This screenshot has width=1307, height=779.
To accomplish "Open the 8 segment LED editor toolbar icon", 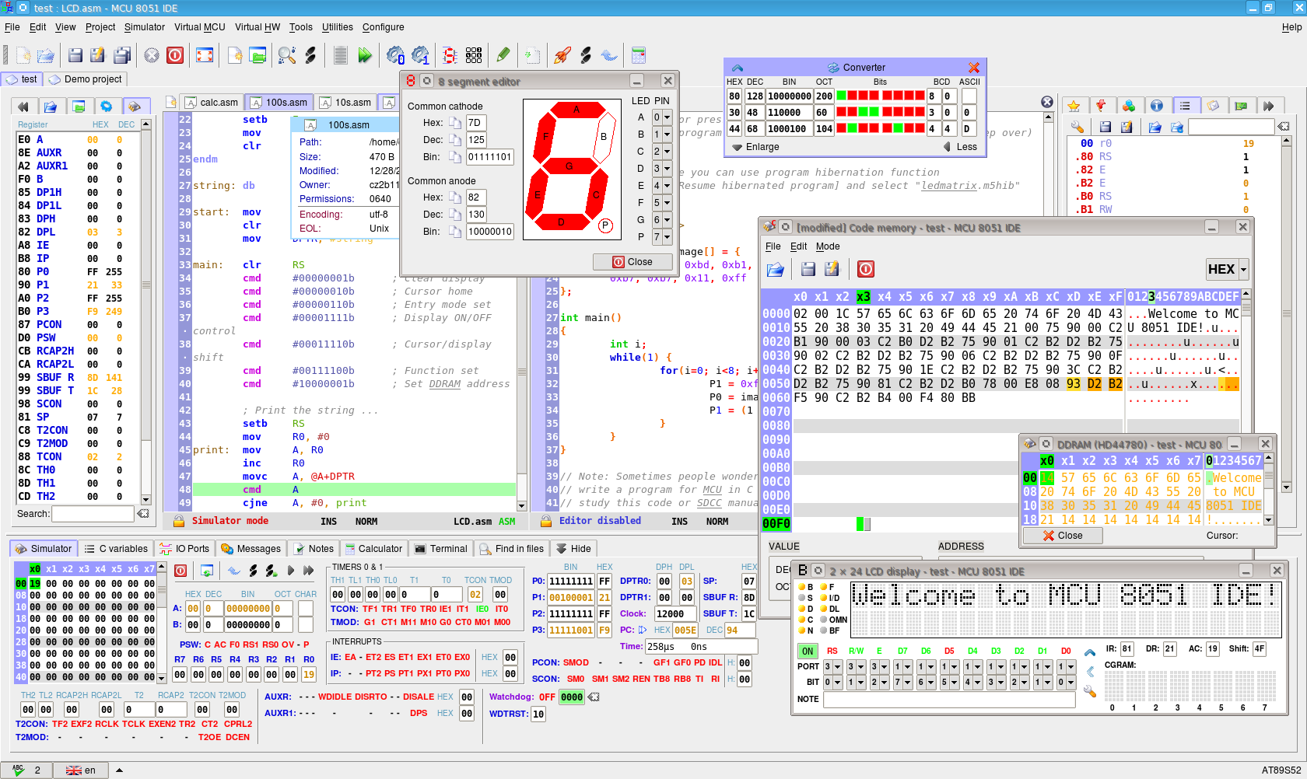I will coord(450,55).
